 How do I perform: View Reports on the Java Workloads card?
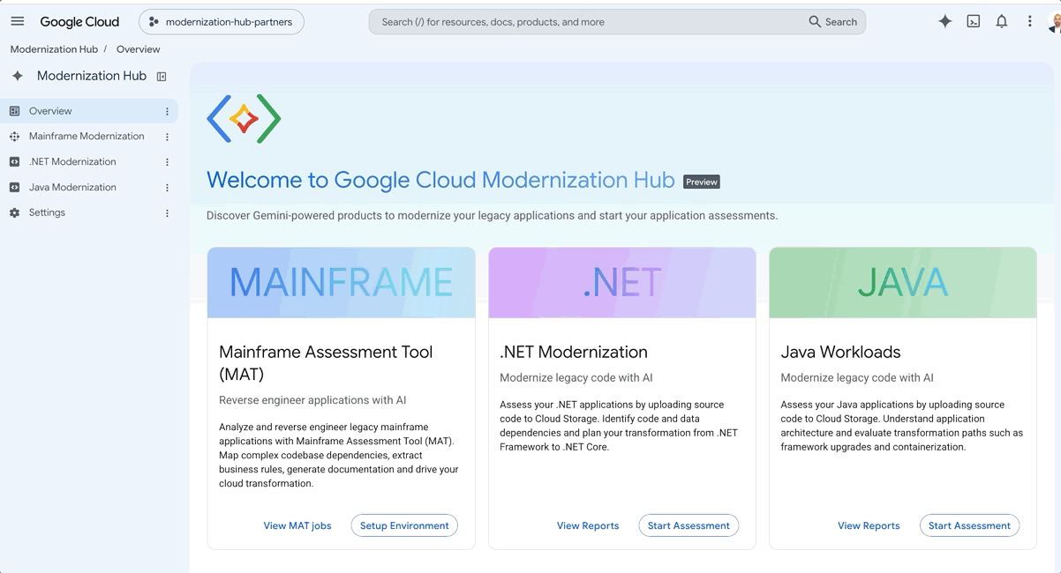coord(869,525)
